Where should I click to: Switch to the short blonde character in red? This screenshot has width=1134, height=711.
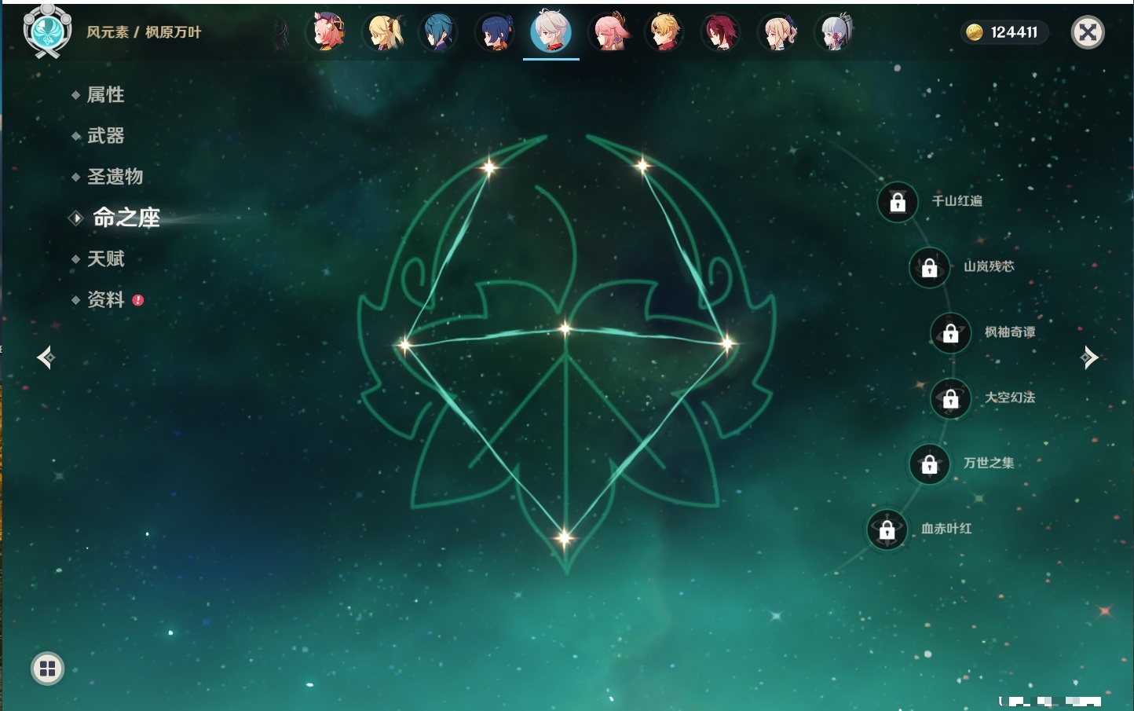click(664, 32)
